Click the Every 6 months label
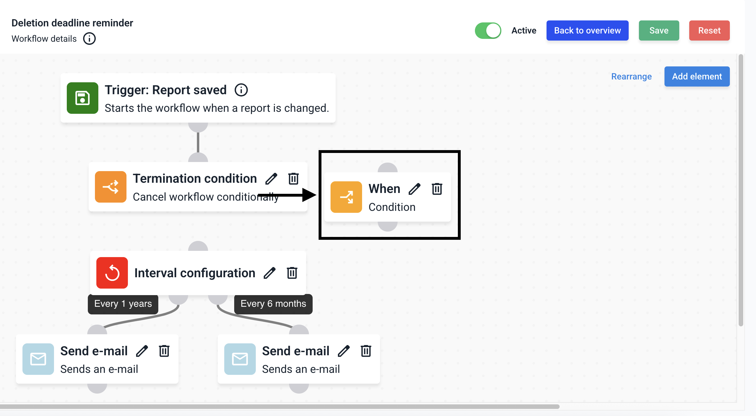The width and height of the screenshot is (756, 416). pyautogui.click(x=273, y=304)
